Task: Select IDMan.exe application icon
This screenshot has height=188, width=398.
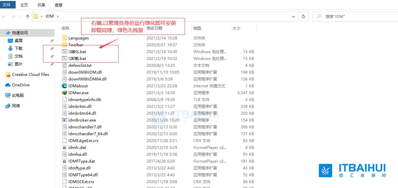Action: pos(64,93)
